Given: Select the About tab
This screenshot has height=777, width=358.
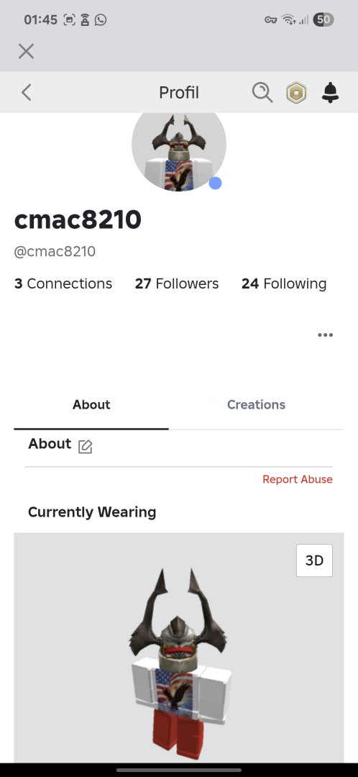Looking at the screenshot, I should click(x=91, y=404).
